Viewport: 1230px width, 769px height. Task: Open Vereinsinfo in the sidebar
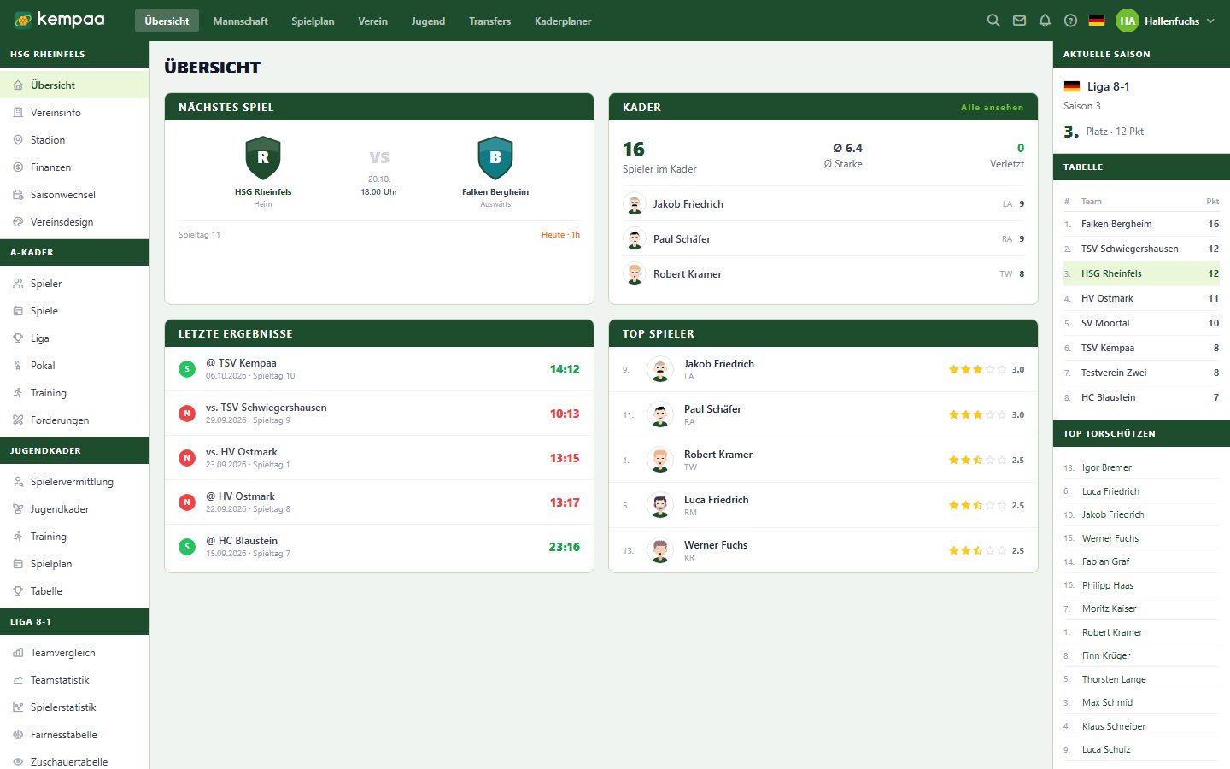click(74, 113)
